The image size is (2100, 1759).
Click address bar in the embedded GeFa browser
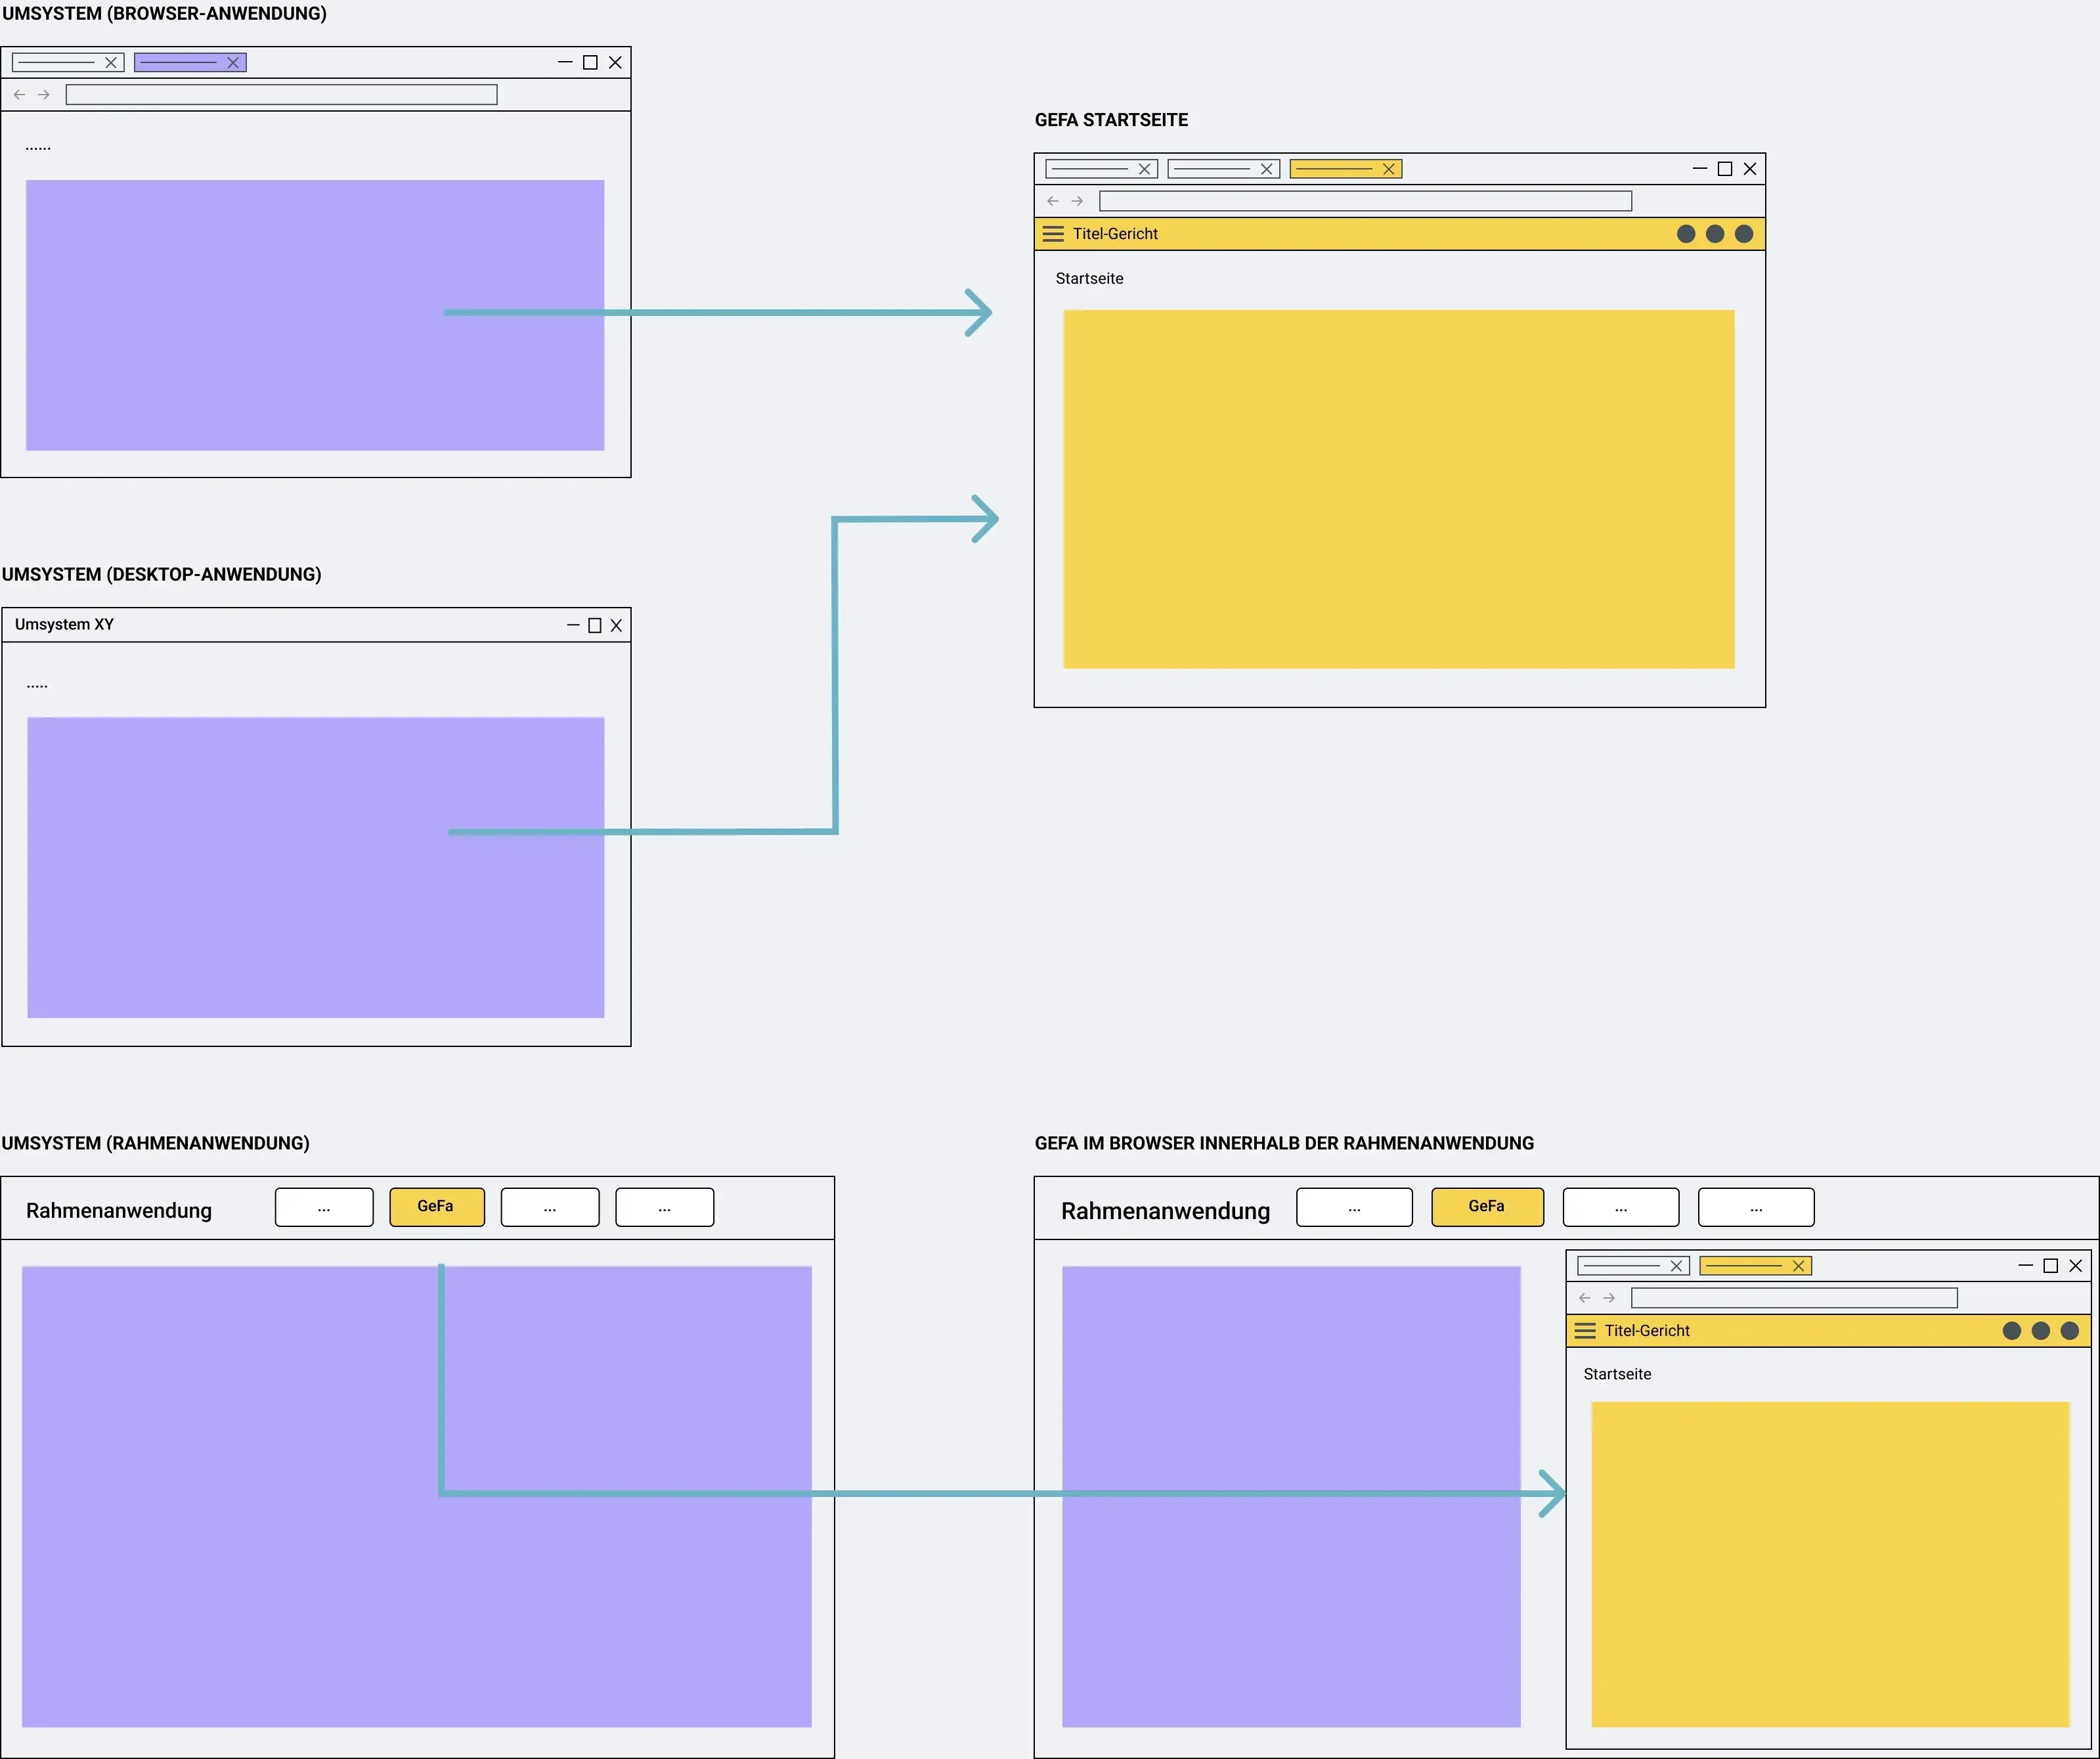[1794, 1298]
